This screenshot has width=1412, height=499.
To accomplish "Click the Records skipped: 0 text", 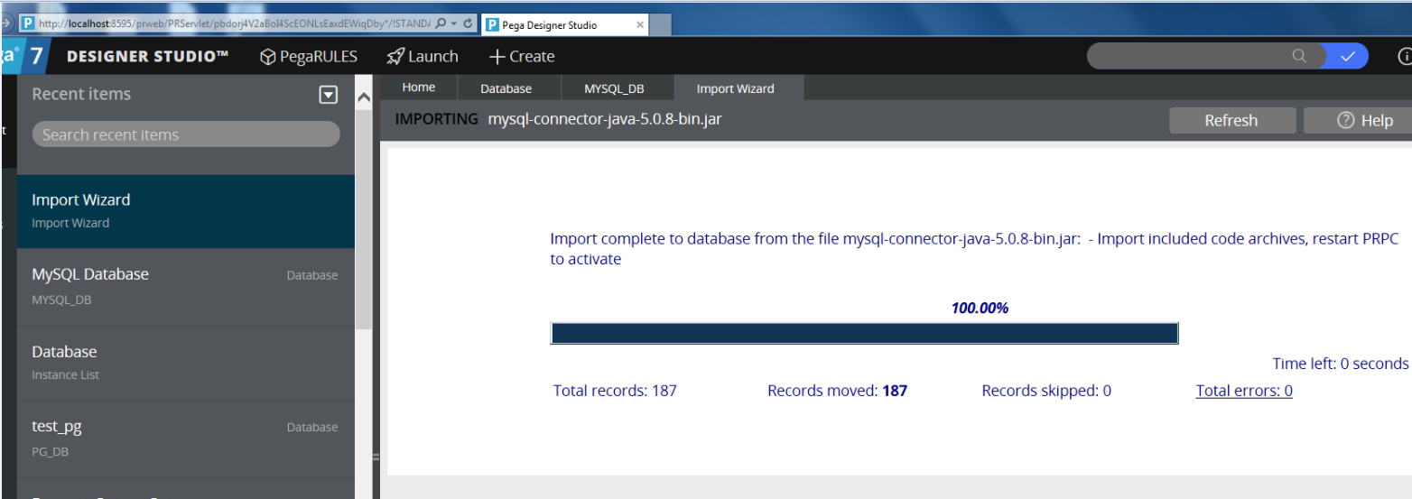I will click(x=1046, y=391).
